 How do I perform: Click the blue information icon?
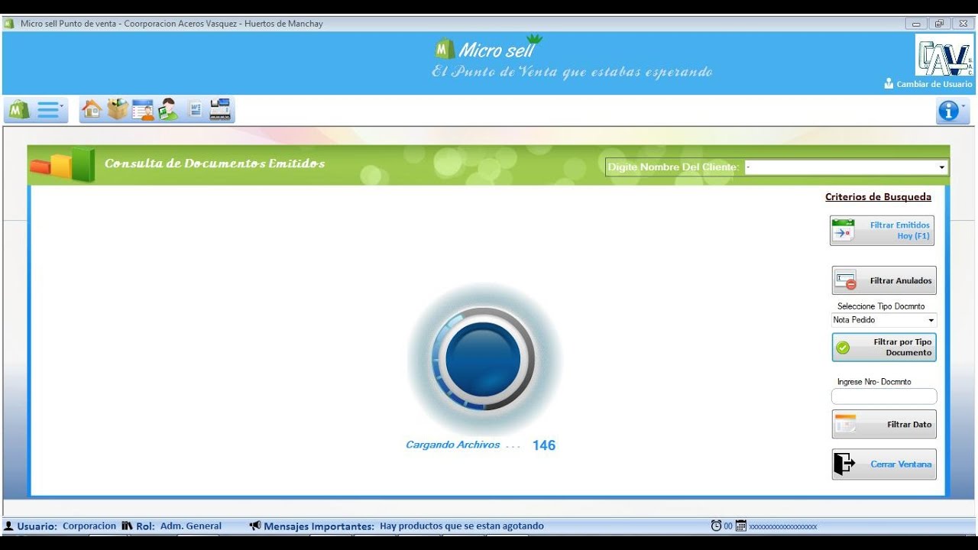[x=949, y=112]
